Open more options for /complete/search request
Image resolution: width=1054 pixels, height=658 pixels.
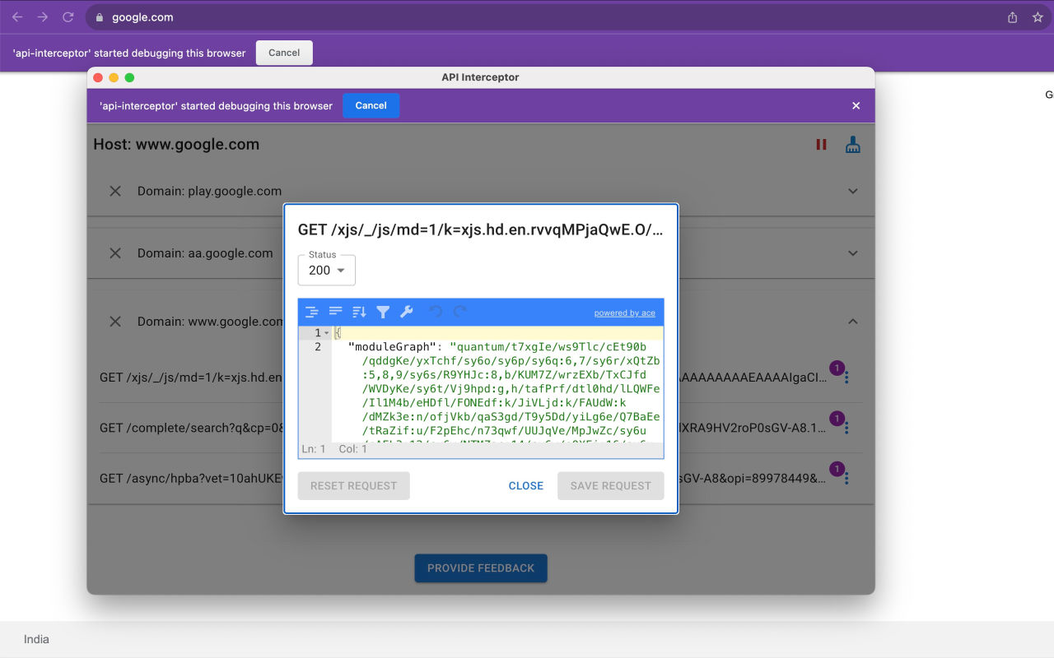(x=846, y=429)
